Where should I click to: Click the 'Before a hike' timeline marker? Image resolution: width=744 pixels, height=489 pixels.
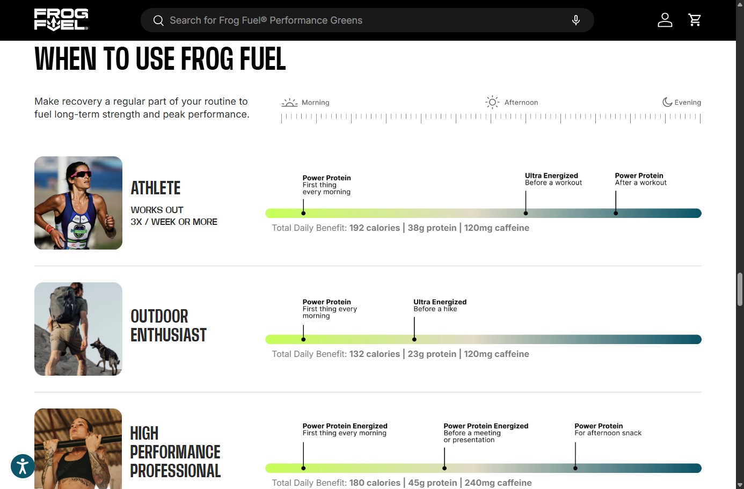point(414,339)
